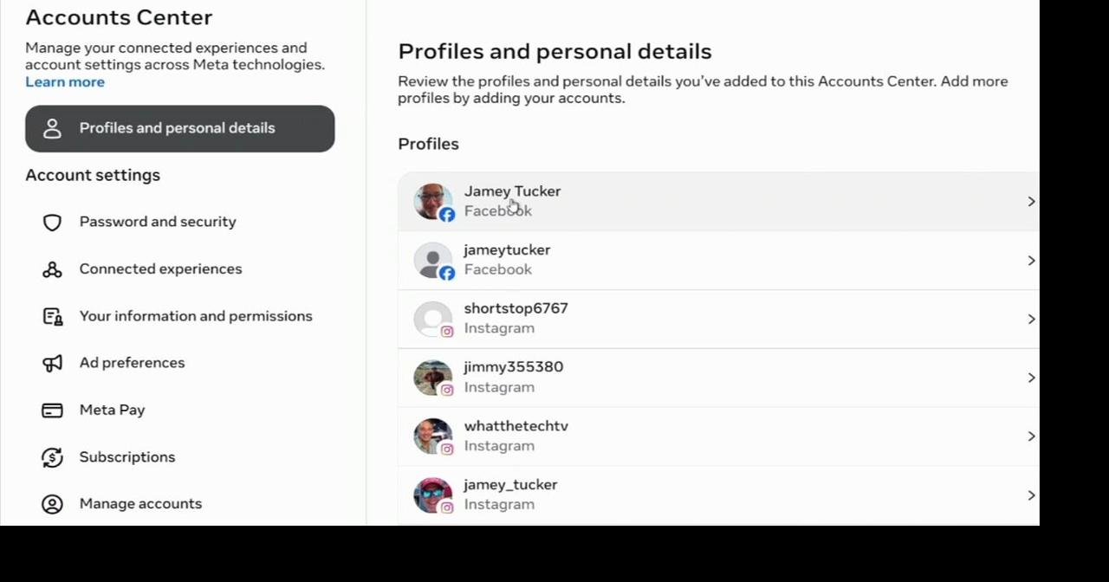This screenshot has width=1109, height=582.
Task: Open the Learn more link
Action: pyautogui.click(x=65, y=82)
